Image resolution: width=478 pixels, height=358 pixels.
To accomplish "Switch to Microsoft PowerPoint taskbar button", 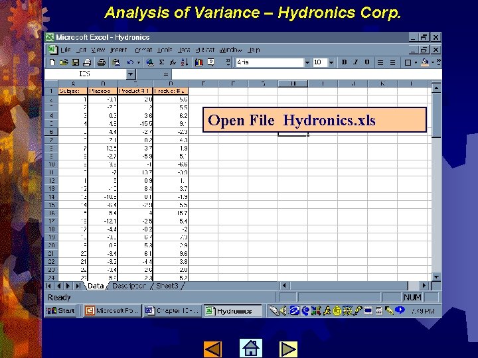I will 112,311.
